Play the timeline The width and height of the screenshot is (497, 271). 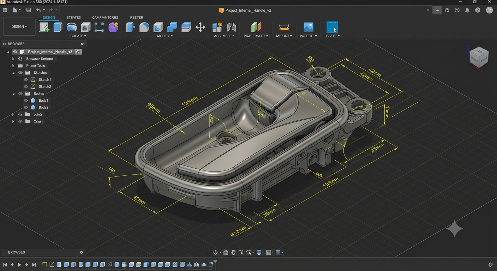pos(19,265)
